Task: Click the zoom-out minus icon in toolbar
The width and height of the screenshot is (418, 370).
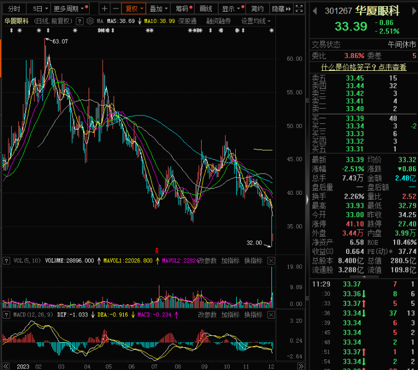Action: point(115,9)
